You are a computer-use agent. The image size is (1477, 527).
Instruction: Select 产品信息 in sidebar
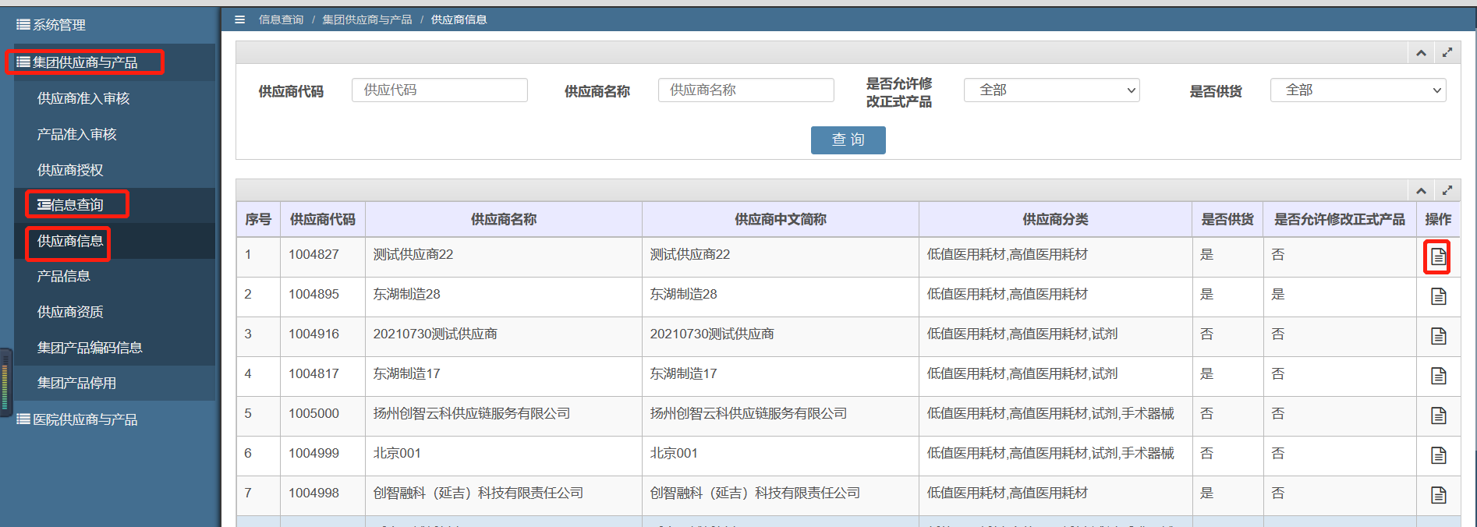(x=64, y=276)
